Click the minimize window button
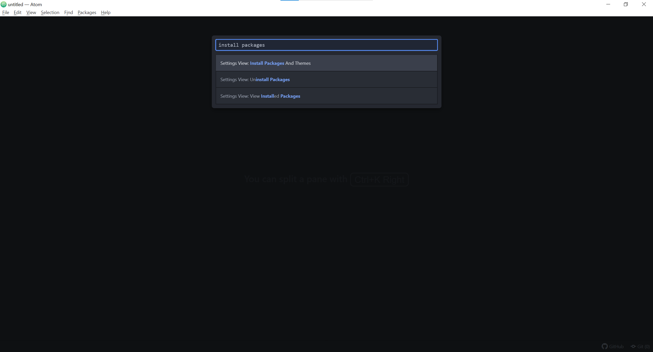The width and height of the screenshot is (653, 352). point(608,4)
